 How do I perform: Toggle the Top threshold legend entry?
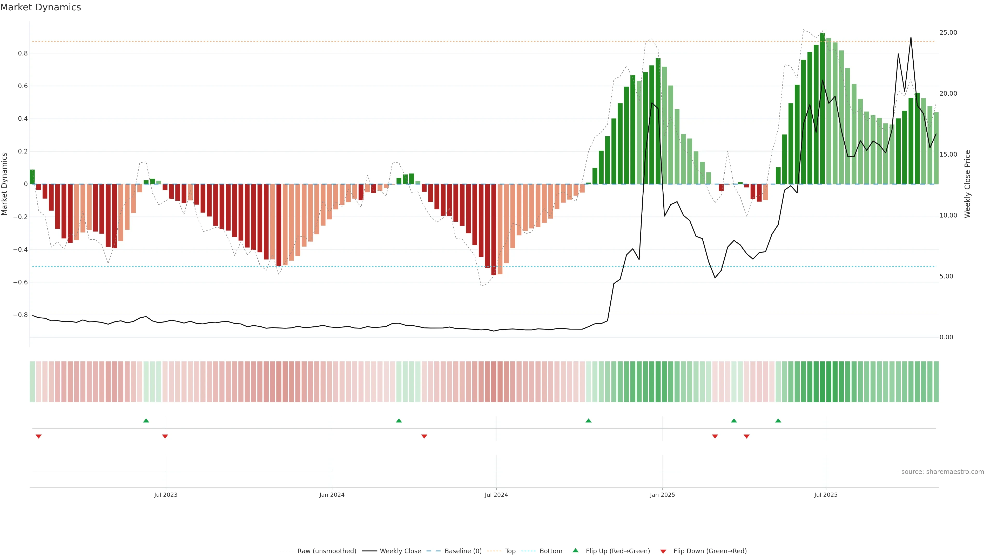pos(510,551)
